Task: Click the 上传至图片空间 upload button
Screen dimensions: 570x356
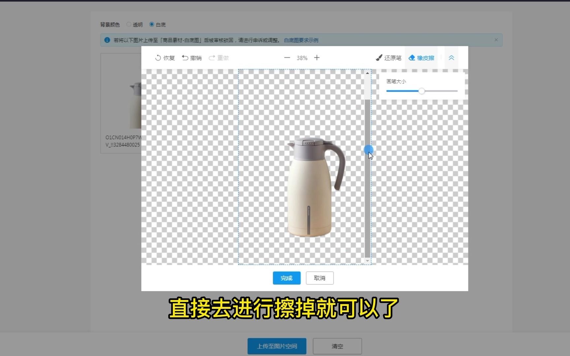Action: [276, 346]
